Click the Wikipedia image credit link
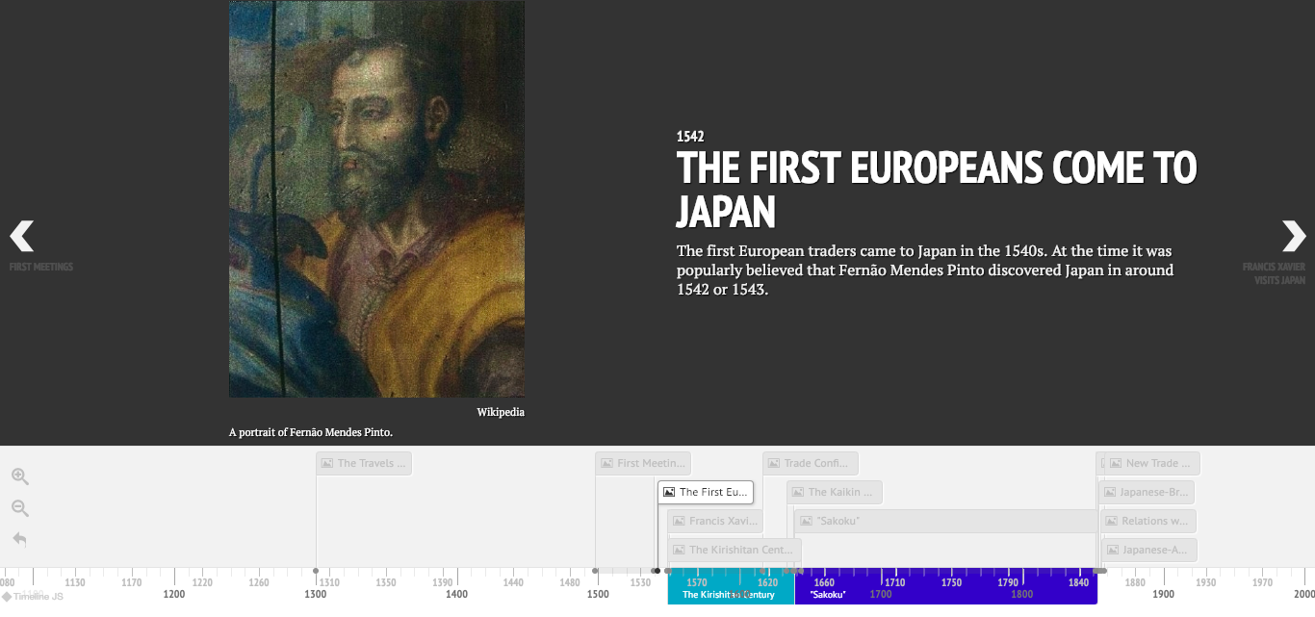Viewport: 1315px width, 617px height. [501, 411]
